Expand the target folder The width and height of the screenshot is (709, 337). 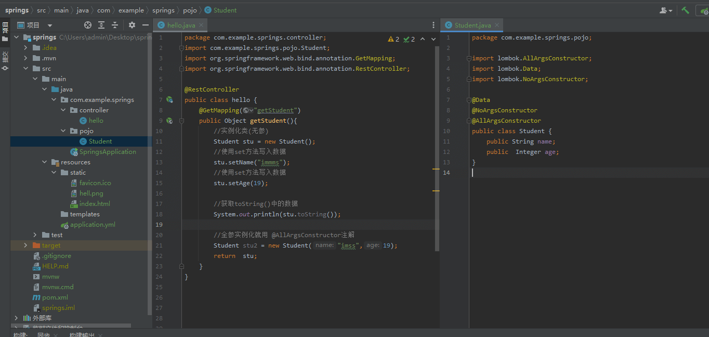tap(25, 245)
